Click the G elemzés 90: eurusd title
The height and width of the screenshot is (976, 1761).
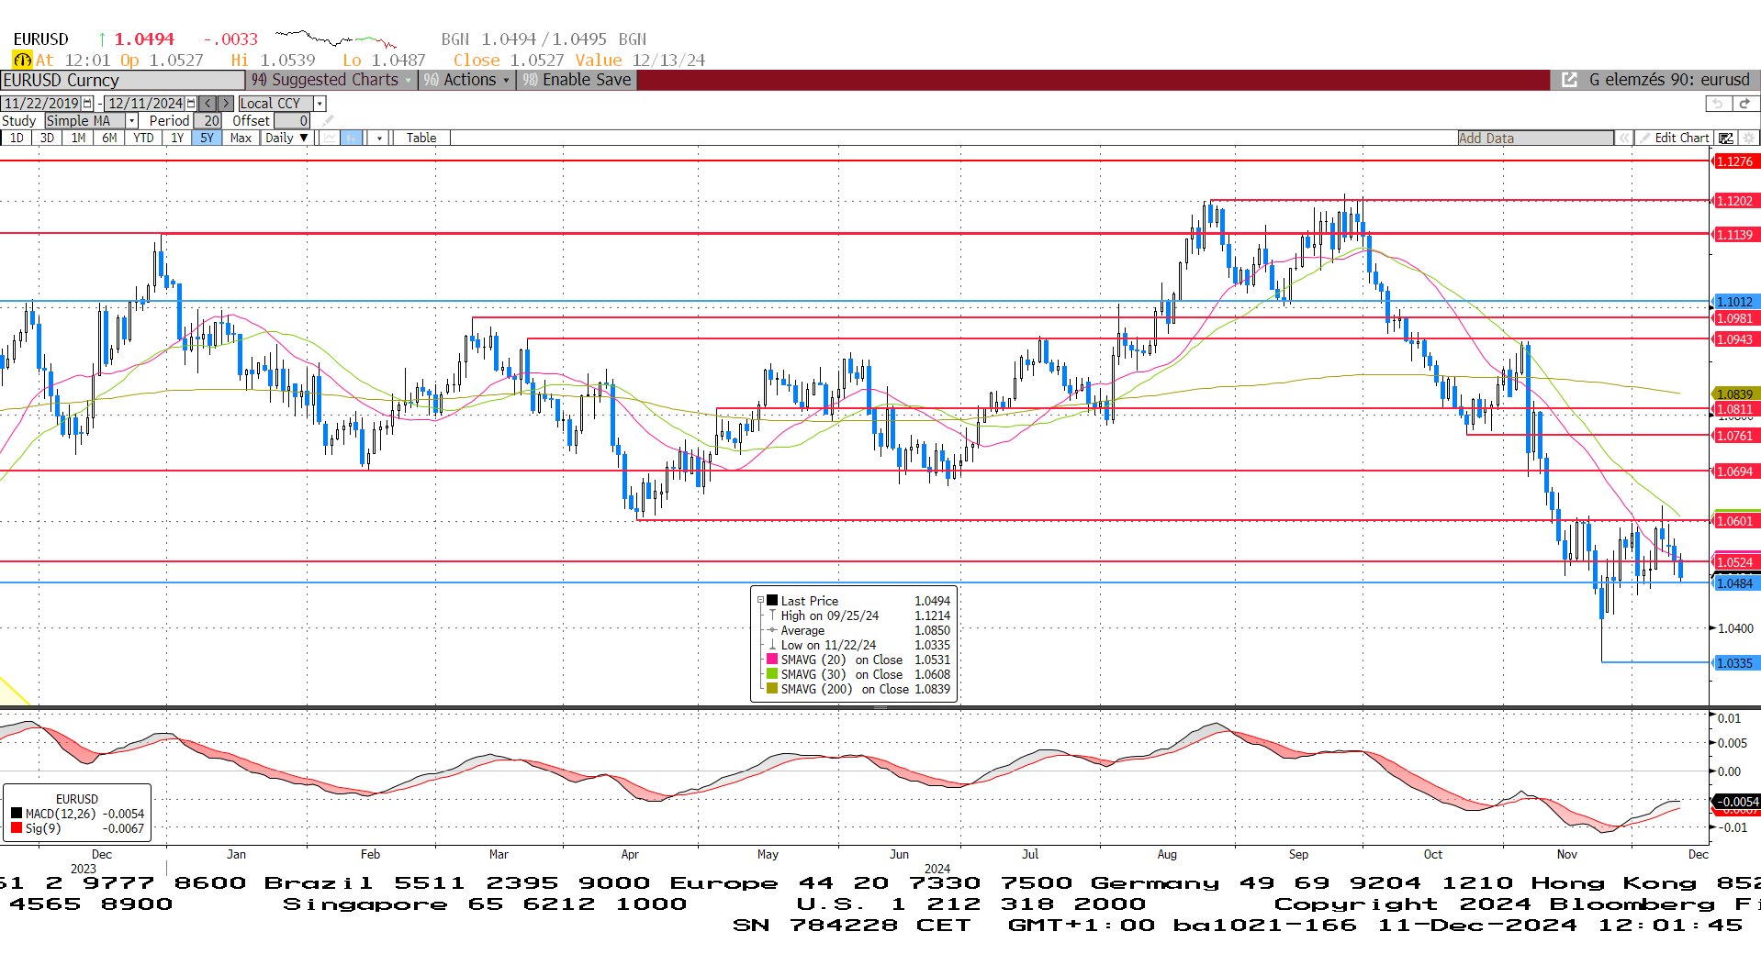pyautogui.click(x=1669, y=80)
